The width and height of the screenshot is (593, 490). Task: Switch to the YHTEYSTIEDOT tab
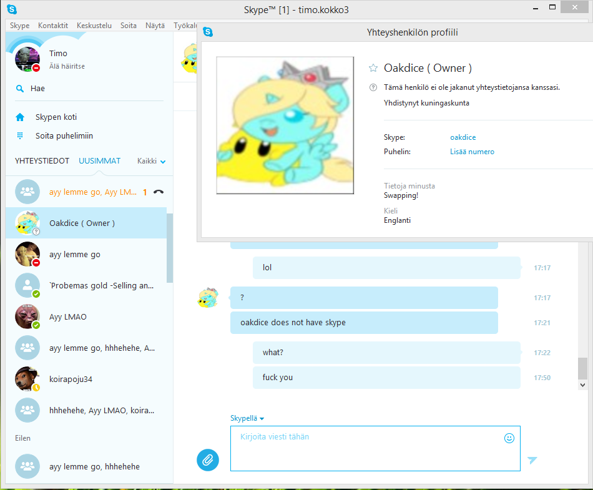click(x=42, y=160)
